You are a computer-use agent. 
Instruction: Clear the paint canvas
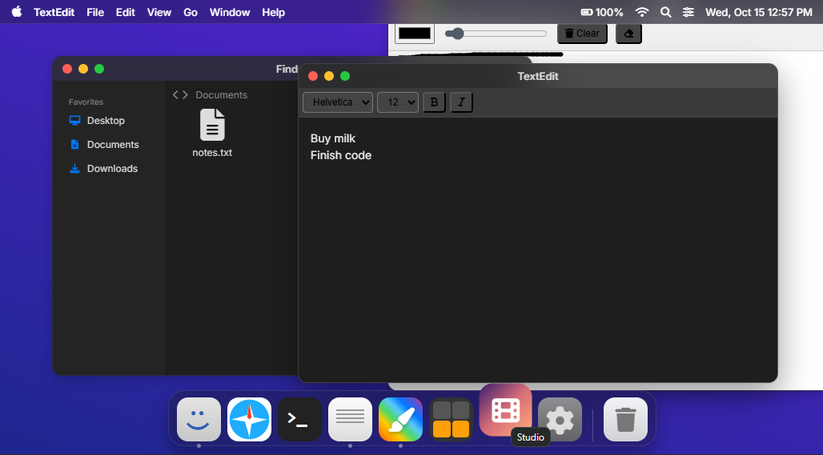(582, 34)
